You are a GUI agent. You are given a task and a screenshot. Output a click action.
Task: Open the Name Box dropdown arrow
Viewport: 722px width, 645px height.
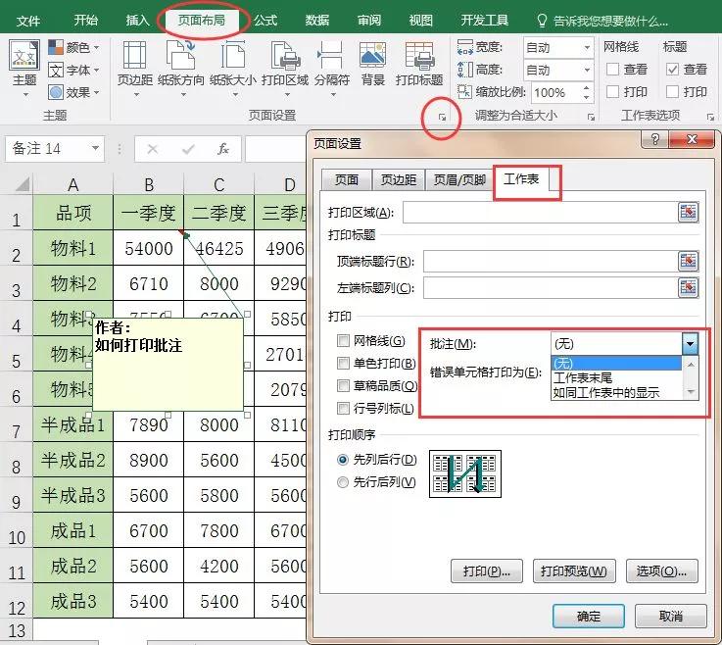[x=95, y=148]
